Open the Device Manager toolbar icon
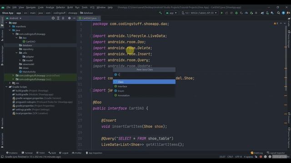This screenshot has width=291, height=163. pyautogui.click(x=267, y=13)
